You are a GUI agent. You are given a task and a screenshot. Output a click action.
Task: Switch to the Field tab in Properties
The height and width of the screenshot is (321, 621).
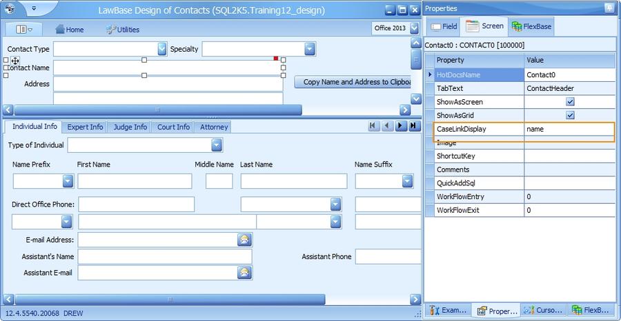coord(444,26)
